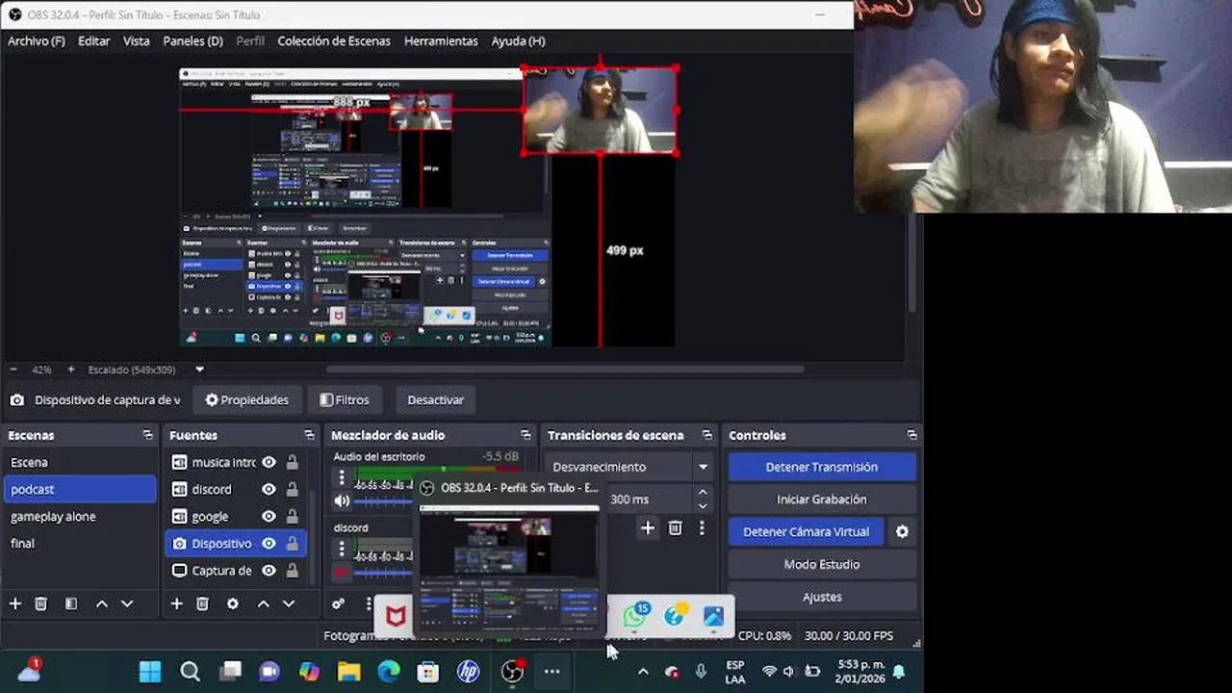Click Detener Transmisión button

pos(822,467)
